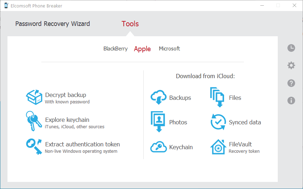Open the history clock icon

click(291, 48)
